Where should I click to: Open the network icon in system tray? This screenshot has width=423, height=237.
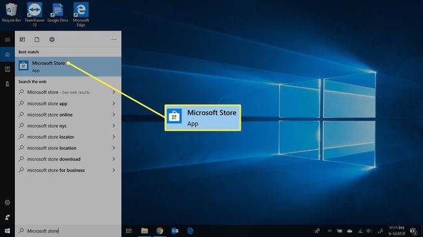(x=360, y=231)
